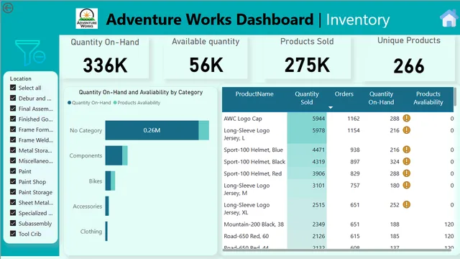The width and height of the screenshot is (460, 259).
Task: Click warning icon in Long-Sleeve Logo Jersey, M row
Action: (406, 186)
